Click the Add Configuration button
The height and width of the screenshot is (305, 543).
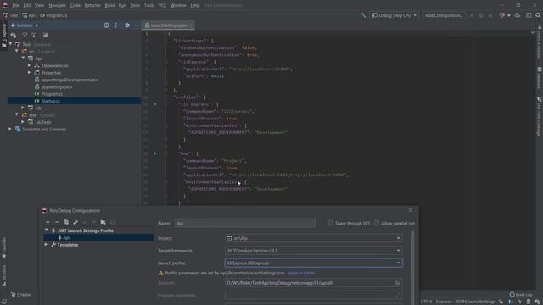click(444, 15)
